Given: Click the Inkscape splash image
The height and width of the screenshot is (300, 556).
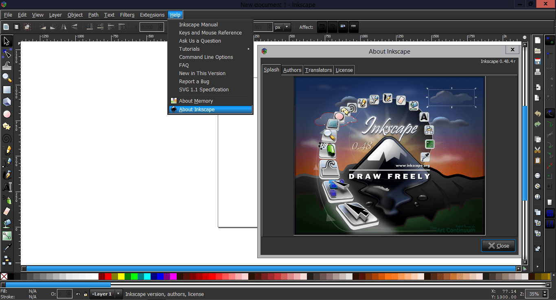Looking at the screenshot, I should pos(390,156).
